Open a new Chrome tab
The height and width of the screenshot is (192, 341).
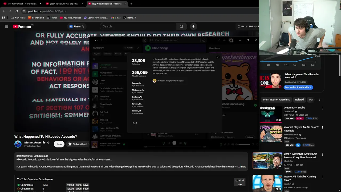coord(131,4)
